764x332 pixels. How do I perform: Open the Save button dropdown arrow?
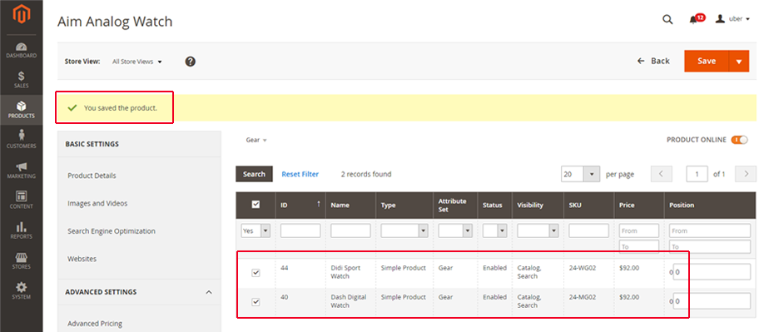(x=739, y=62)
